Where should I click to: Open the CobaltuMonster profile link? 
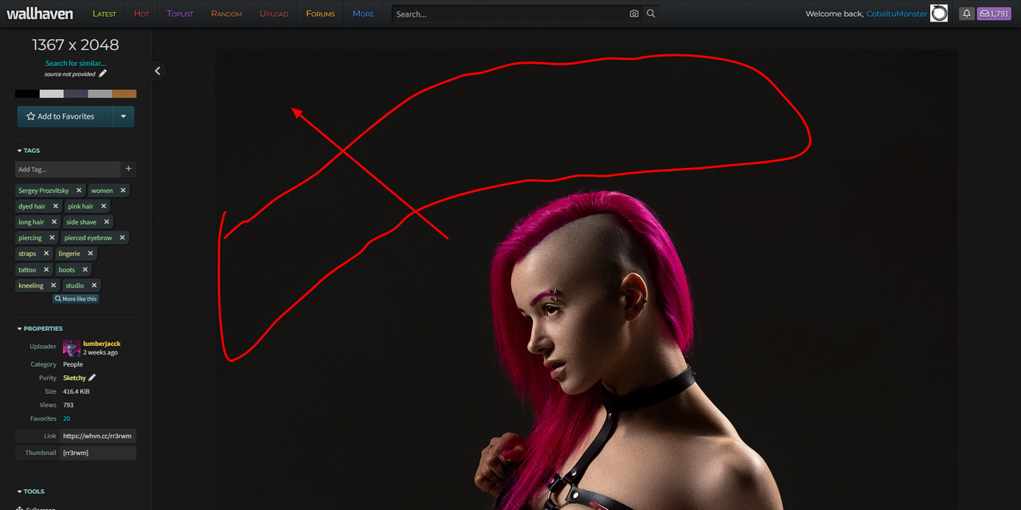[x=897, y=14]
